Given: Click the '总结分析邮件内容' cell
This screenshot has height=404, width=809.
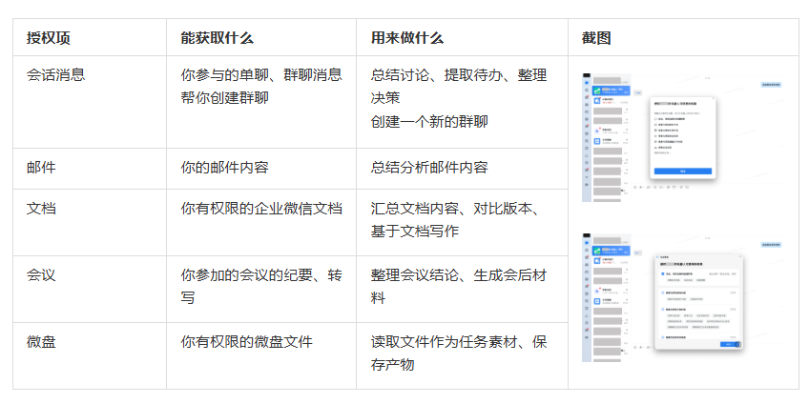Looking at the screenshot, I should (x=463, y=169).
